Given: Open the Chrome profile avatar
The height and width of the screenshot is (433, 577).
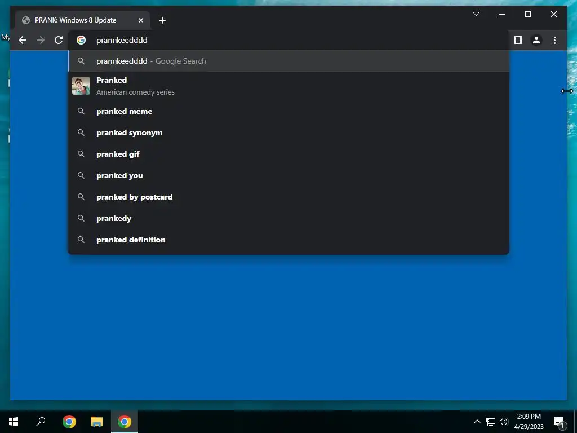Looking at the screenshot, I should pyautogui.click(x=536, y=40).
